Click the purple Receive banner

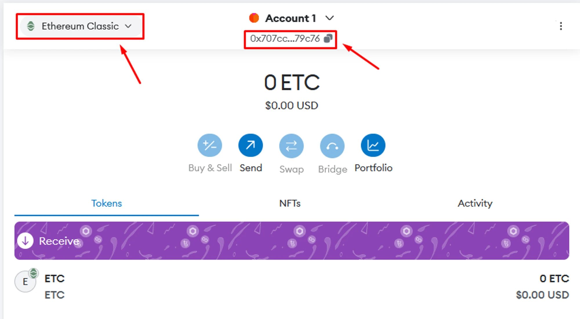click(292, 241)
